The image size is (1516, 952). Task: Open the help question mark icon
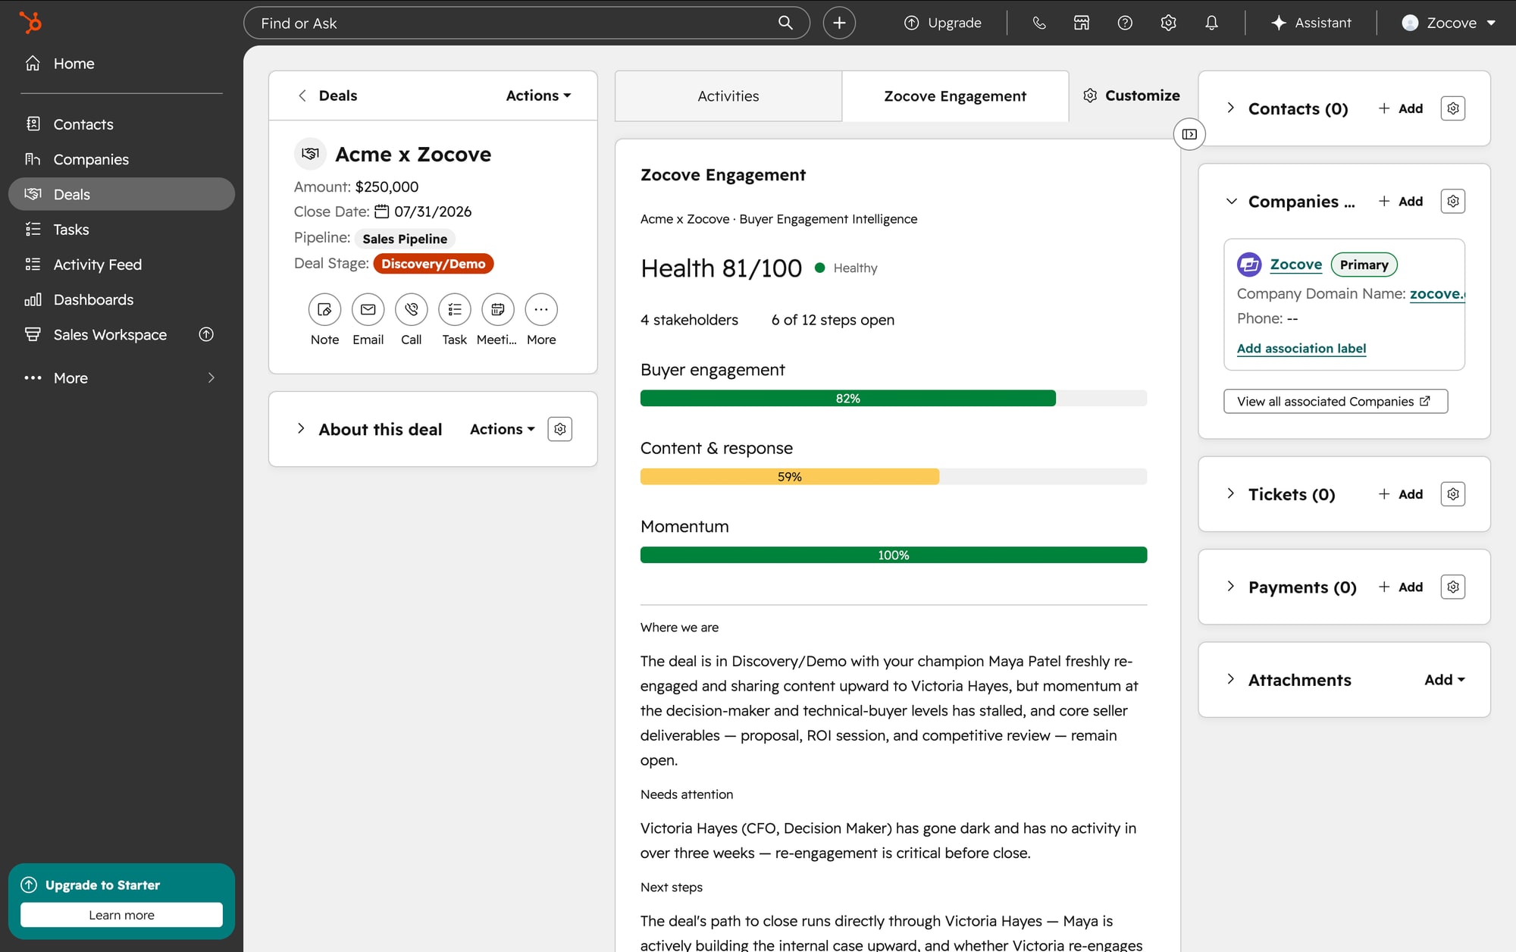click(x=1125, y=23)
